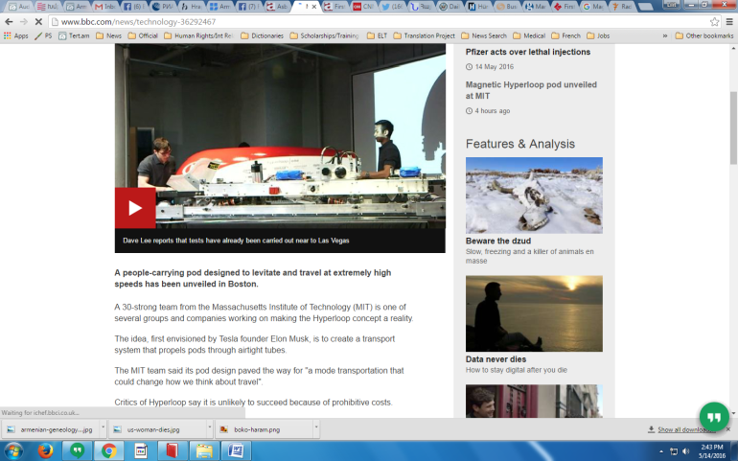The width and height of the screenshot is (738, 461).
Task: Open options arrow for boko-haram.png download
Action: point(316,427)
